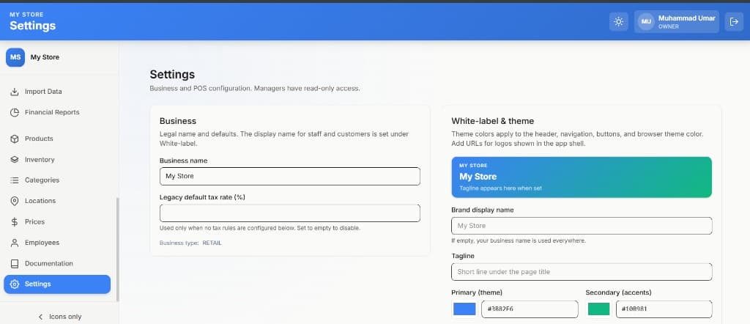Click the Brand display name input
The image size is (750, 324).
[x=582, y=226]
